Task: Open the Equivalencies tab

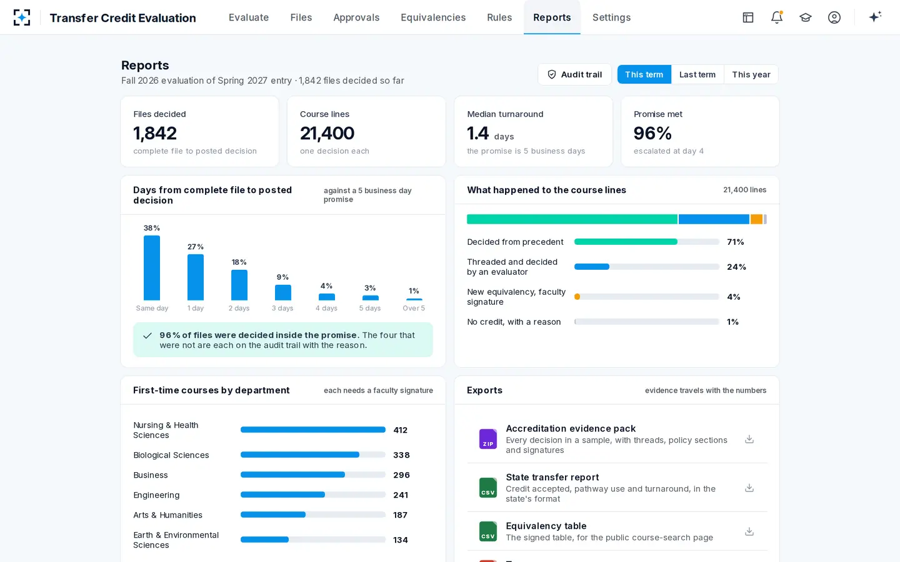Action: (433, 17)
